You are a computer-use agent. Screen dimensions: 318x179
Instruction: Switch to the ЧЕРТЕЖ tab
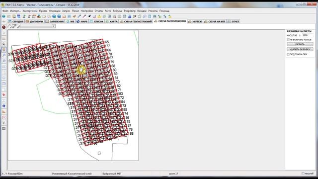point(195,21)
